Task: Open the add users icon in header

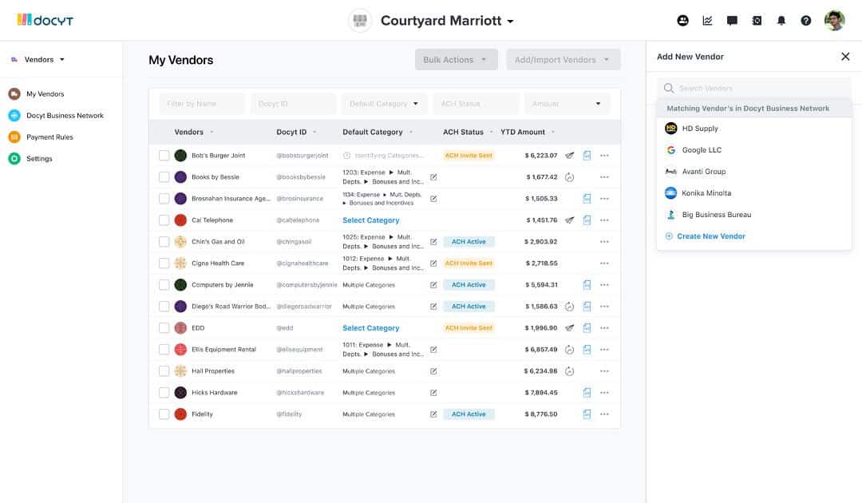Action: click(682, 21)
